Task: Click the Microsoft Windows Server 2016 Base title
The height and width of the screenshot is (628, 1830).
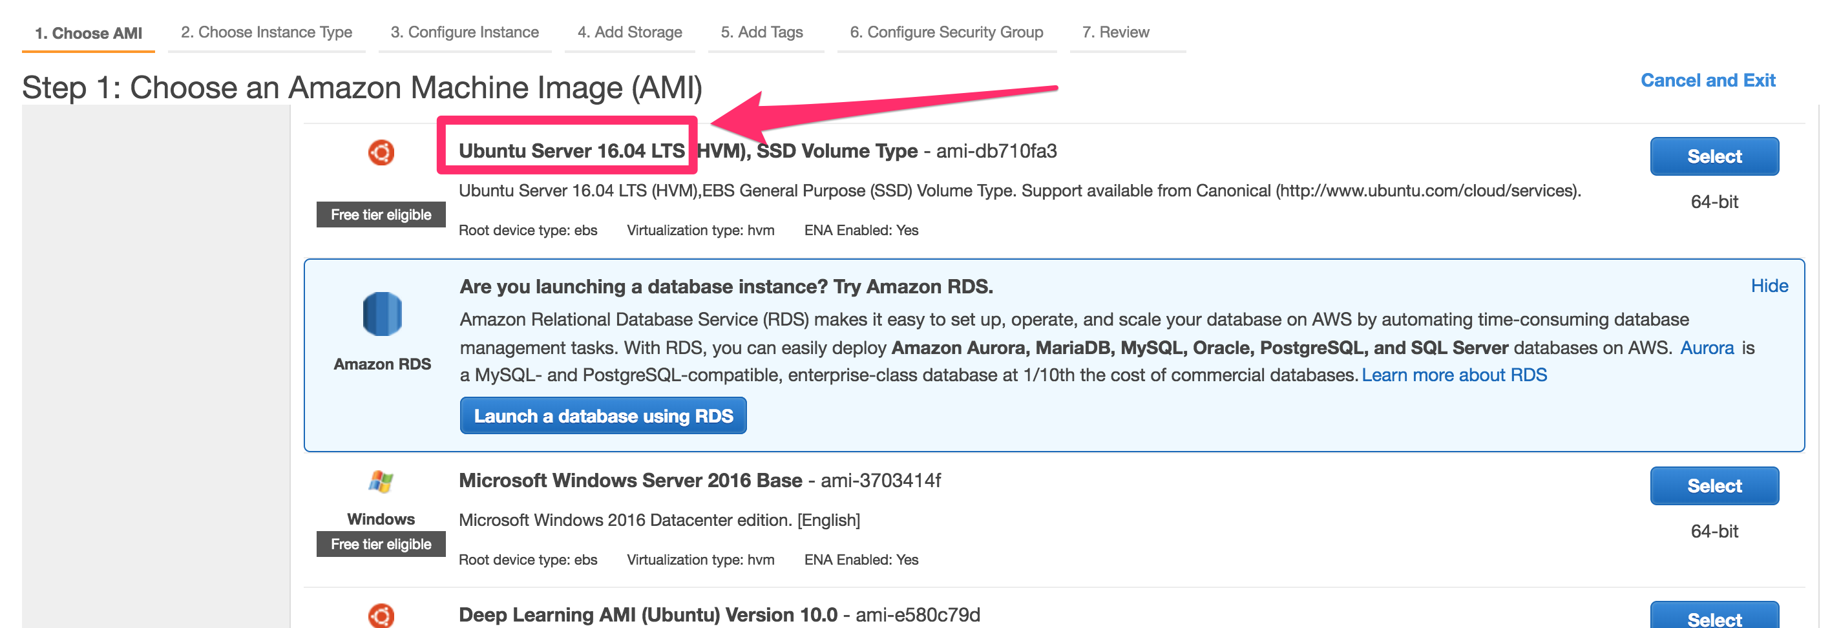Action: coord(630,480)
